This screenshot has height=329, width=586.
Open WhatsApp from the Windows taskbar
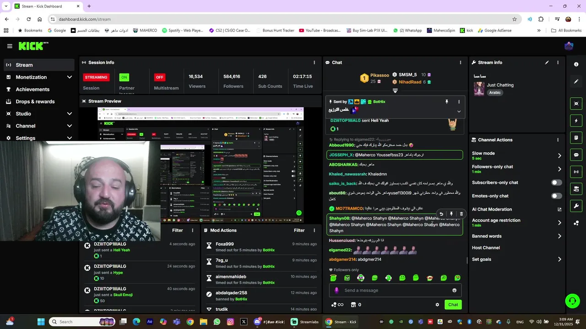217,322
